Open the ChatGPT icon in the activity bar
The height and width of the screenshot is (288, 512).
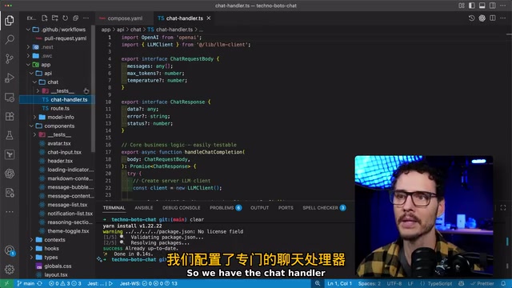(x=10, y=174)
